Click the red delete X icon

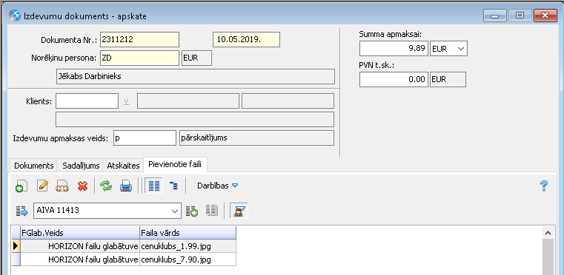pyautogui.click(x=83, y=186)
